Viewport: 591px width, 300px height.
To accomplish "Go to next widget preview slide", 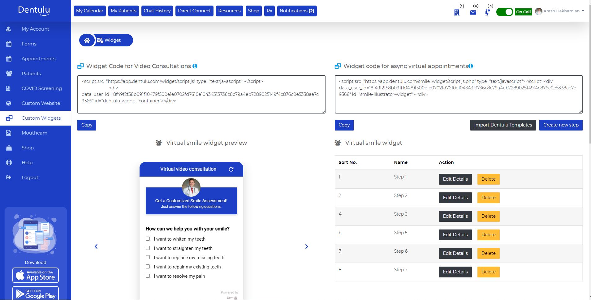I will point(307,246).
